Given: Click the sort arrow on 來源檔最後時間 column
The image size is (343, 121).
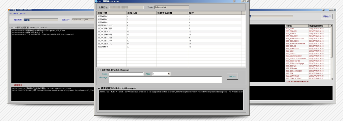Looking at the screenshot, I should (325, 26).
